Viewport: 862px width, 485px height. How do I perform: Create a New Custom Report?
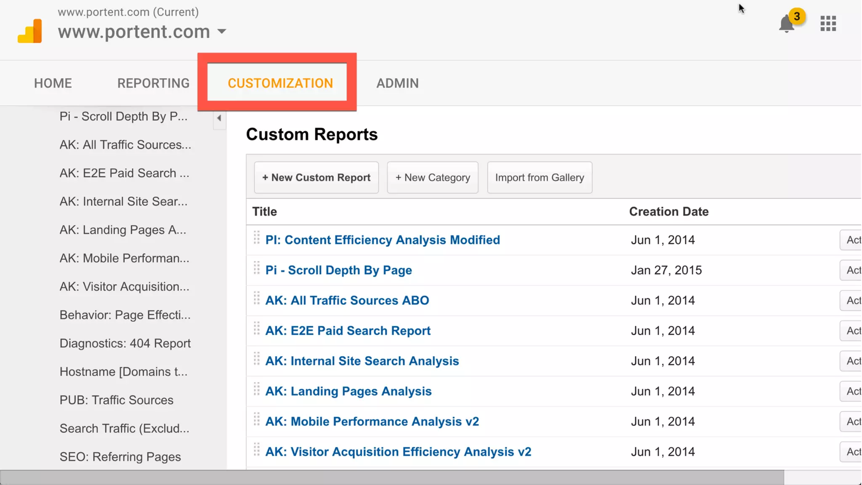pos(316,178)
